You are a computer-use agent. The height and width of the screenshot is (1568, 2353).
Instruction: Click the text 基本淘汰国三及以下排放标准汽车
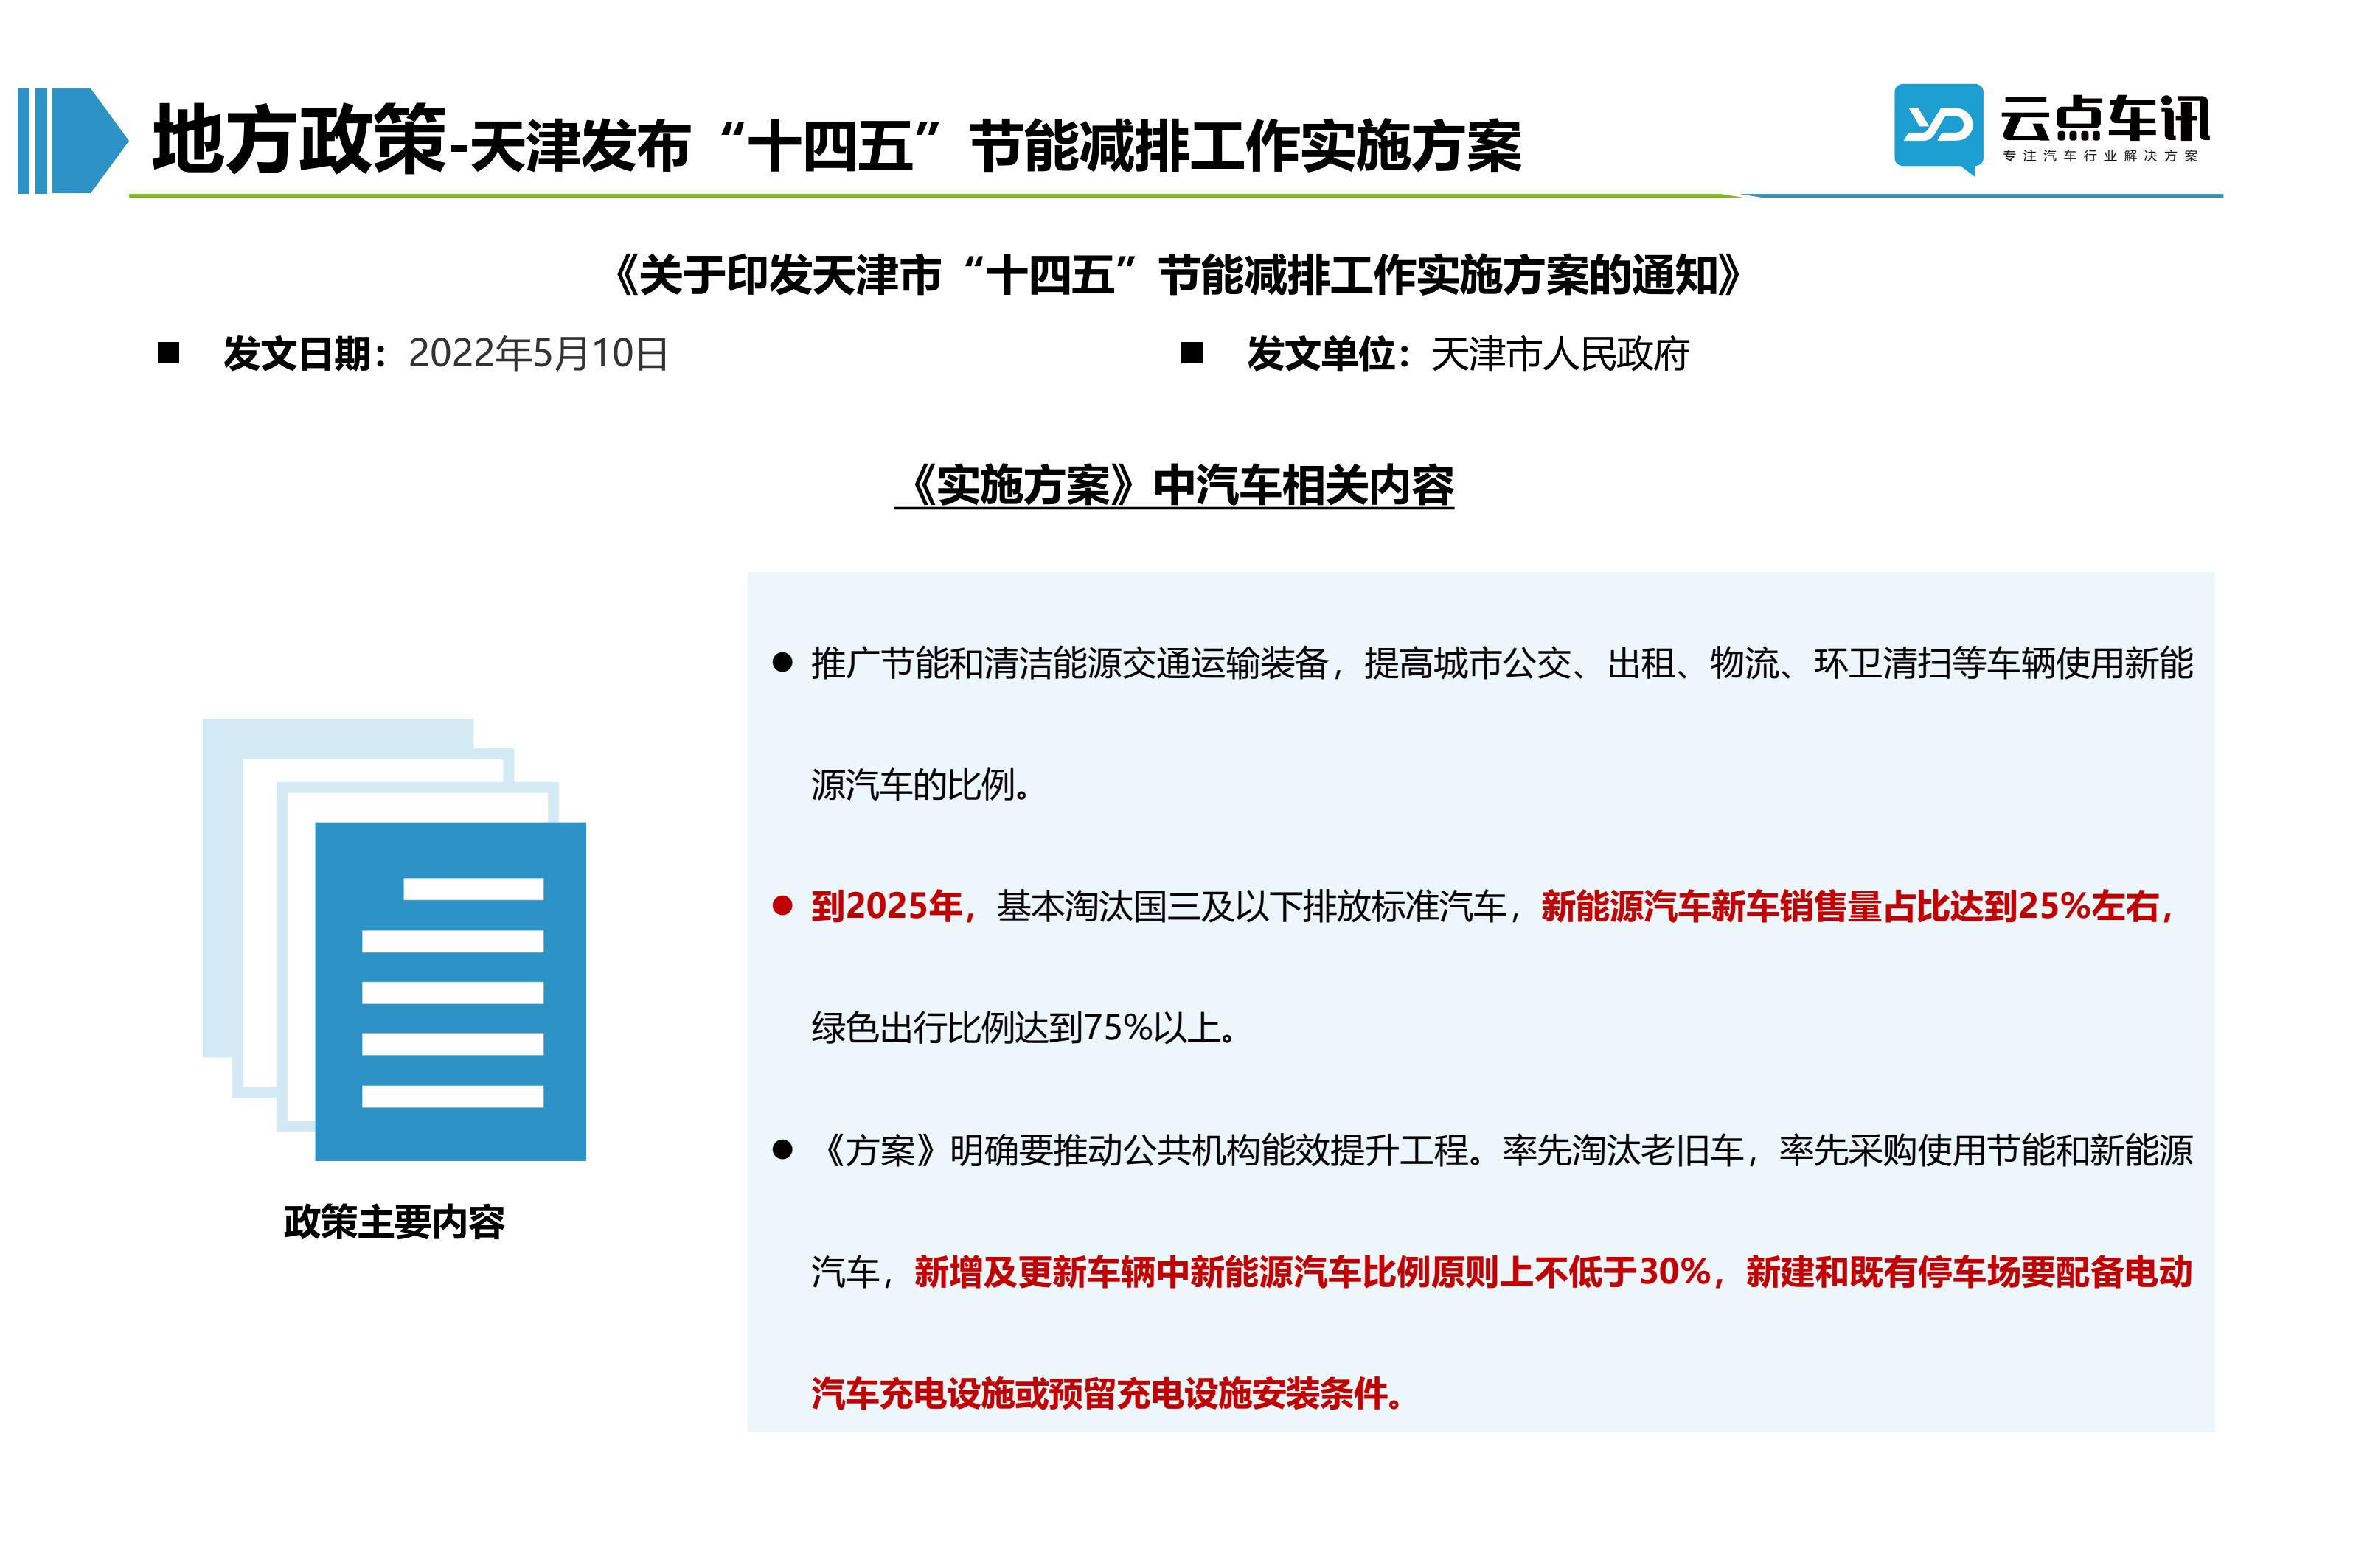1252,906
